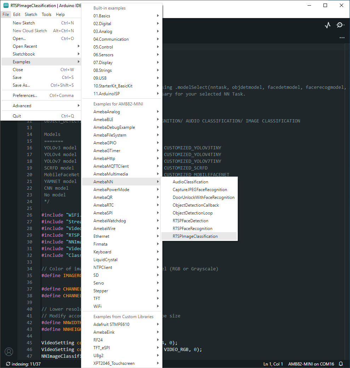Screen dimensions: 350x368
Task: Open AmebaMQTTClient examples submenu
Action: [x=122, y=166]
